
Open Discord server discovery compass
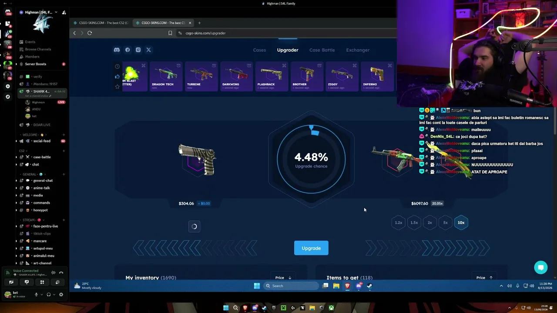coord(7,97)
